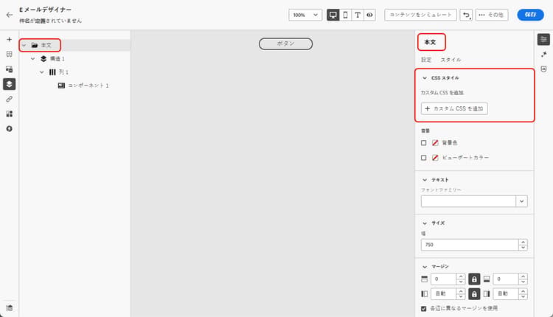The image size is (553, 317).
Task: Click the 件名が定義されていません subject text
Action: pos(50,21)
